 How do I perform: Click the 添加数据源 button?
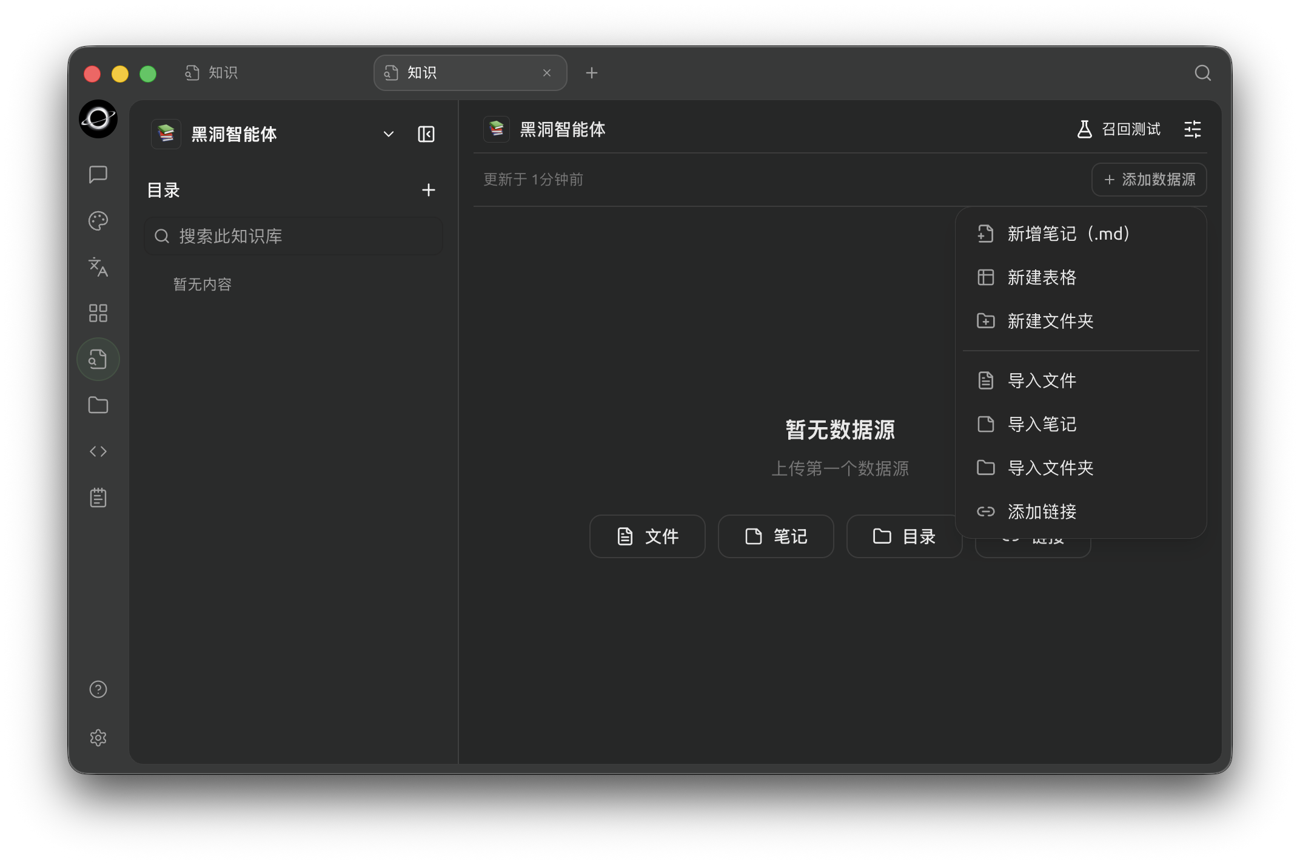tap(1149, 180)
